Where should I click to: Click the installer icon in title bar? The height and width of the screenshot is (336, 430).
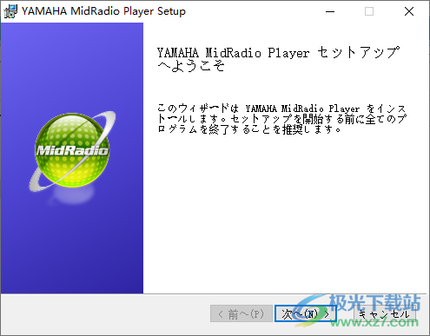coord(10,11)
